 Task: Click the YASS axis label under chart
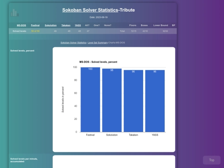pos(155,135)
